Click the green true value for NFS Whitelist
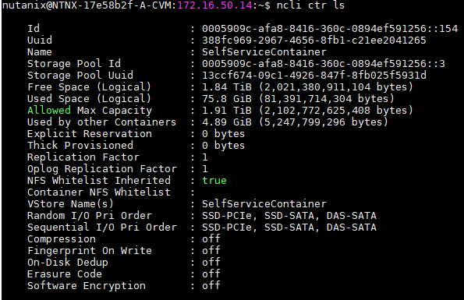464x300 pixels. click(214, 181)
